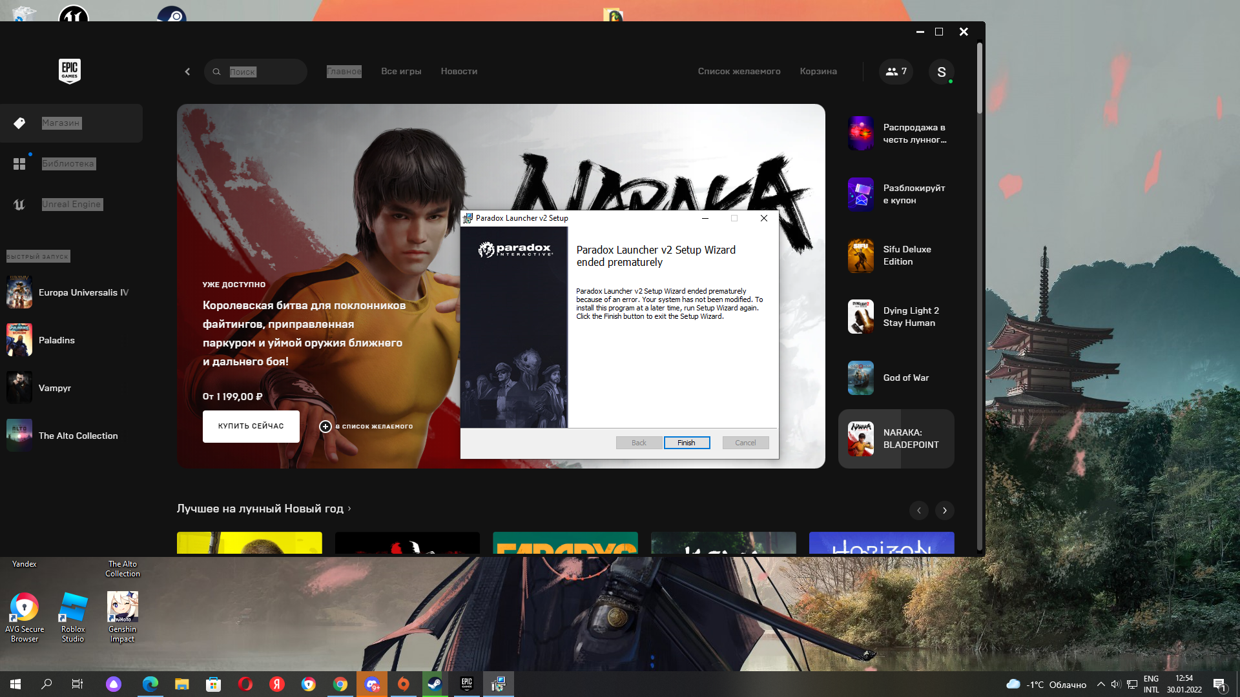Open the S profile avatar menu
1240x697 pixels.
tap(942, 72)
